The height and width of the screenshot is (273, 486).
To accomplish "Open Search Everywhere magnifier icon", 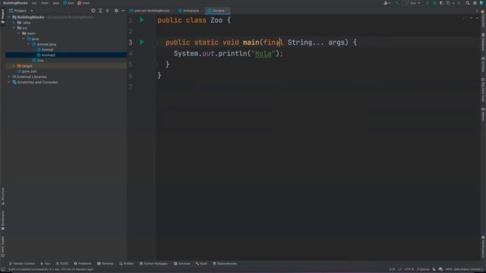I will point(468,3).
